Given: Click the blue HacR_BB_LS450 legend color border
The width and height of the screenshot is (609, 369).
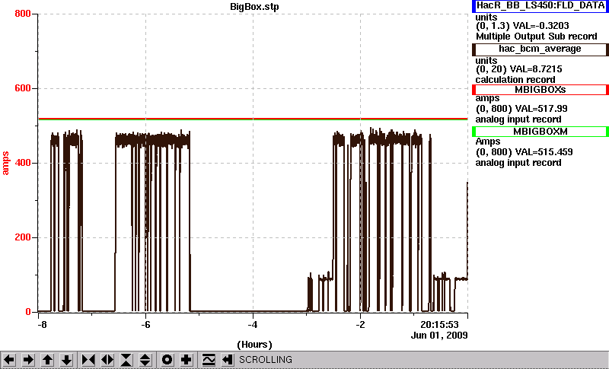Looking at the screenshot, I should (x=474, y=6).
